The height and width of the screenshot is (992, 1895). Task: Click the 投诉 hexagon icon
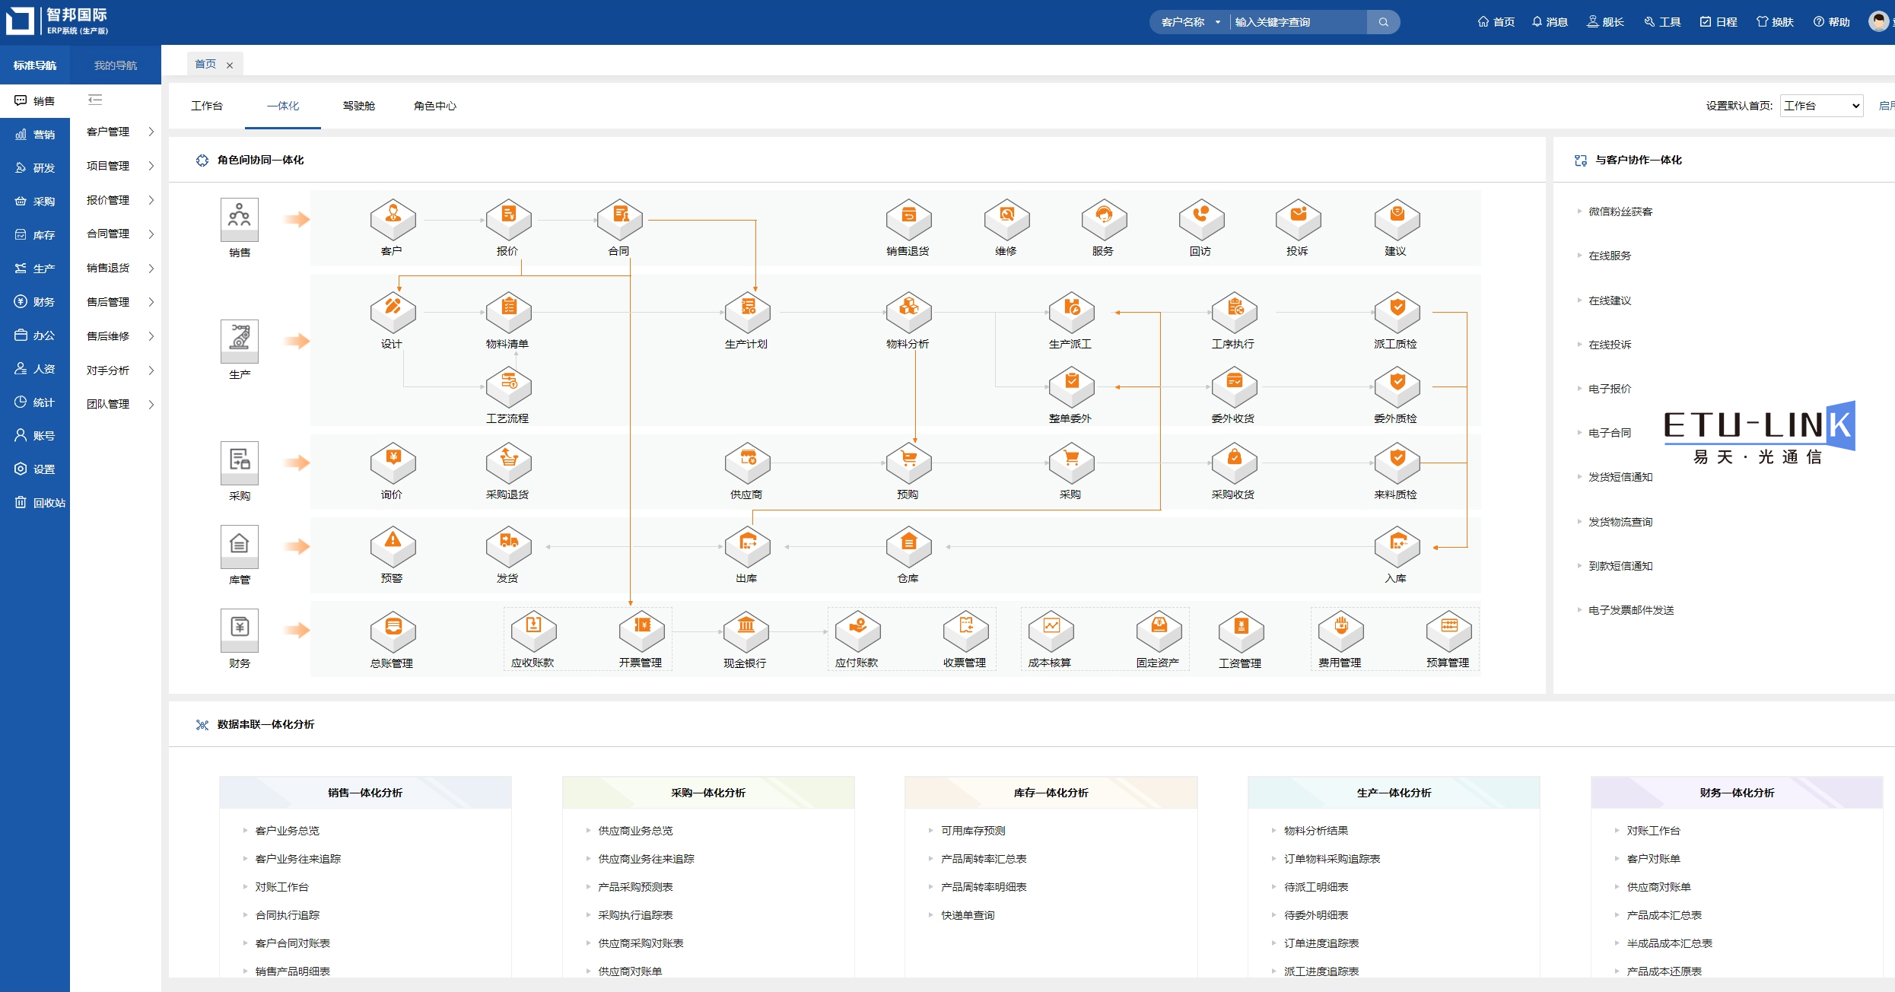pos(1298,219)
